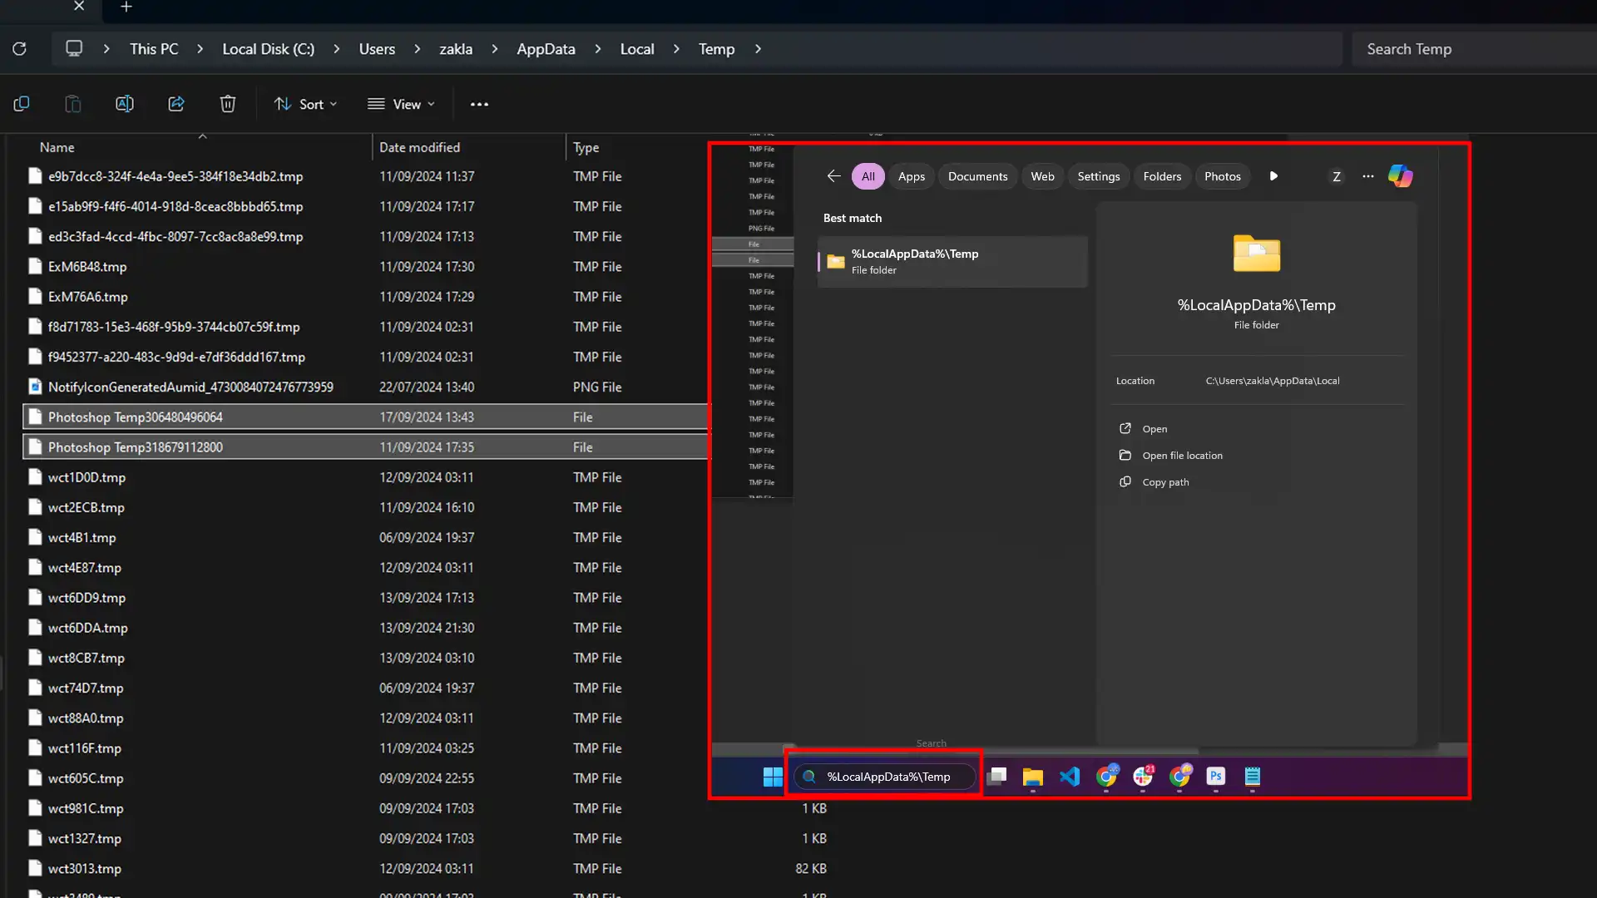Click the Copy icon in toolbar
1597x898 pixels.
point(22,104)
